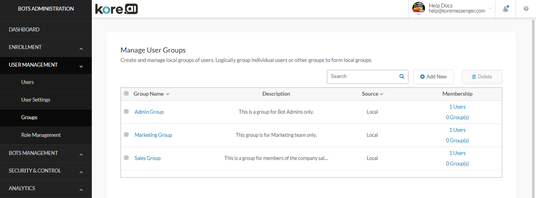Open Role Management in the sidebar
Viewport: 536px width, 198px height.
click(41, 135)
